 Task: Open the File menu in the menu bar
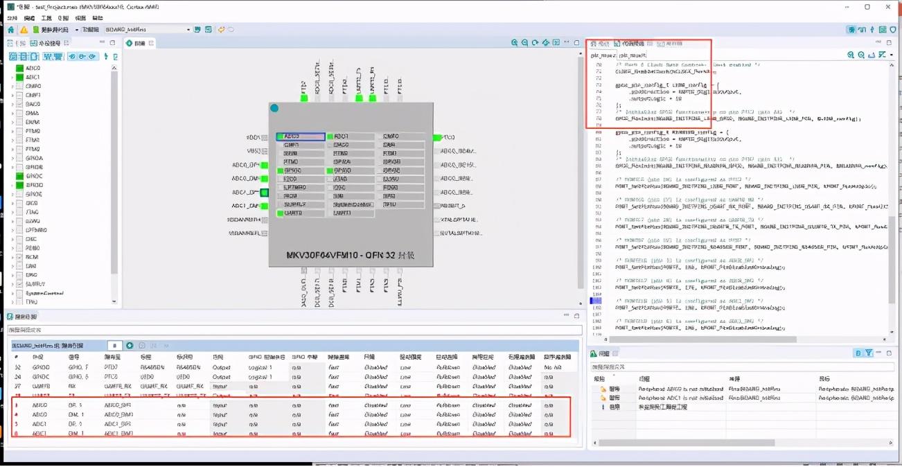click(12, 18)
